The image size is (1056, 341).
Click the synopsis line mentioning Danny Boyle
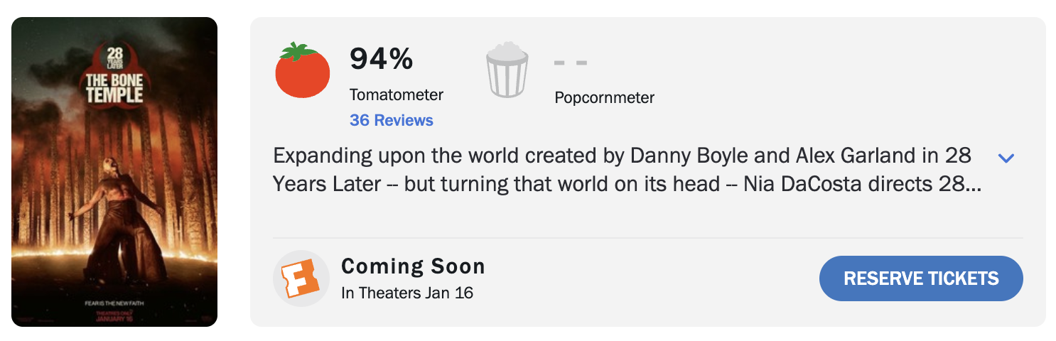tap(622, 156)
